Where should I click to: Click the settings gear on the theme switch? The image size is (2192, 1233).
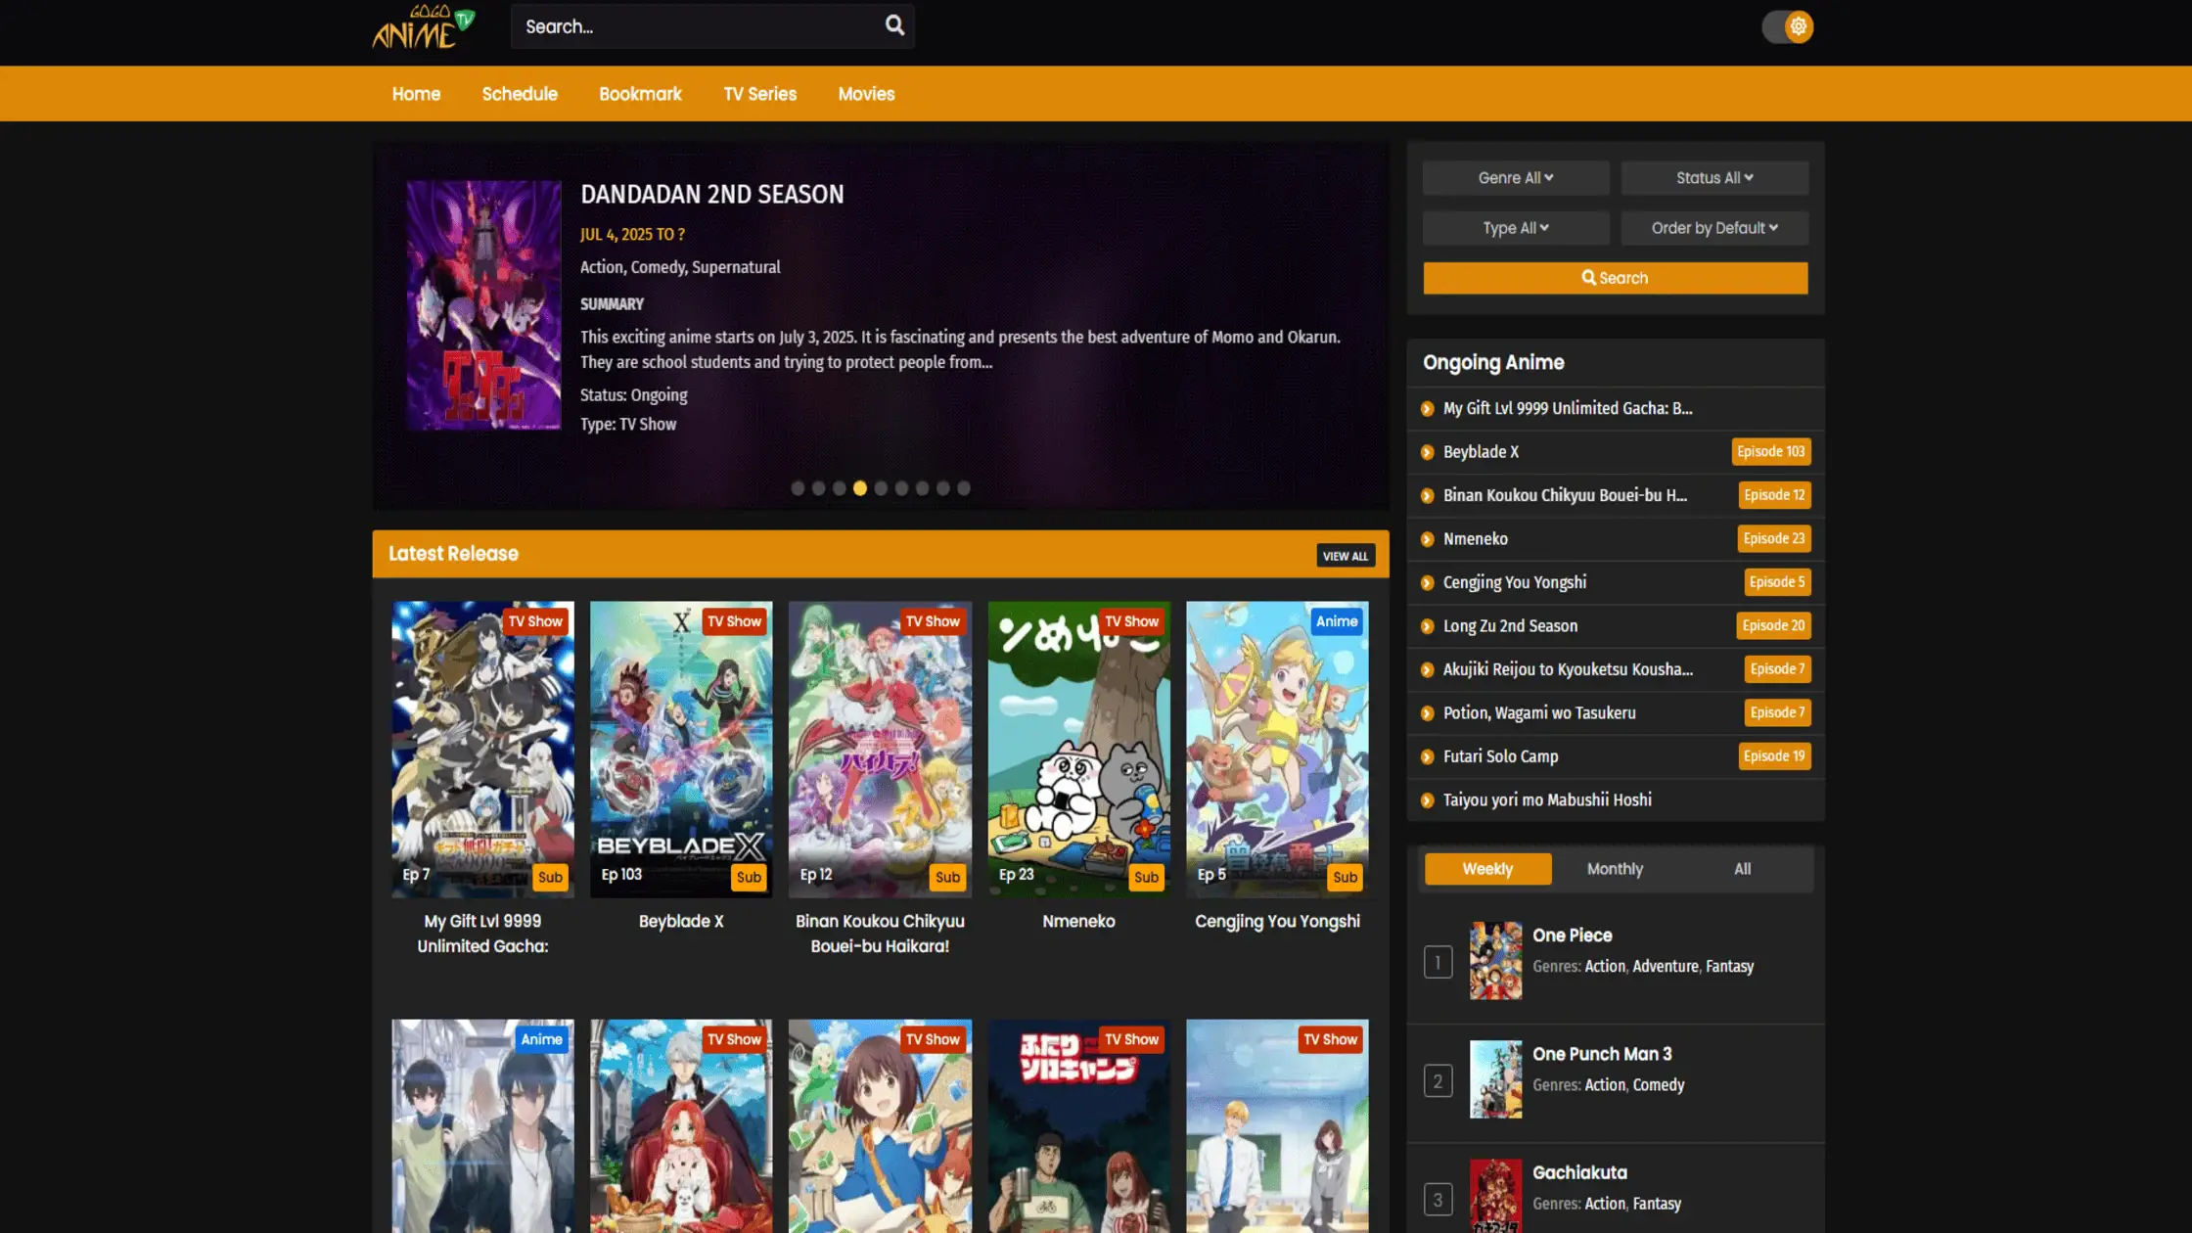[1801, 26]
